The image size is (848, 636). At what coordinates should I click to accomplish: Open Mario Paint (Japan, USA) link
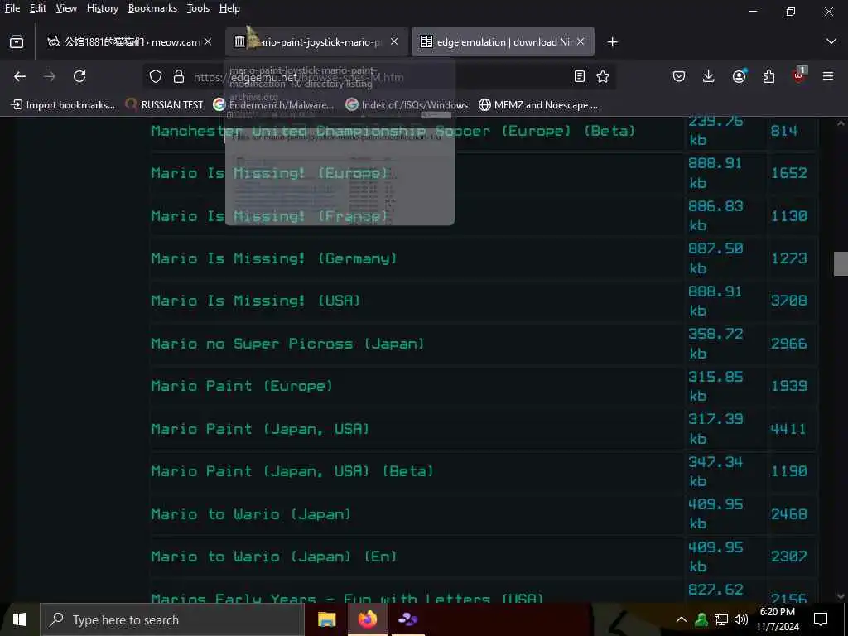coord(260,429)
